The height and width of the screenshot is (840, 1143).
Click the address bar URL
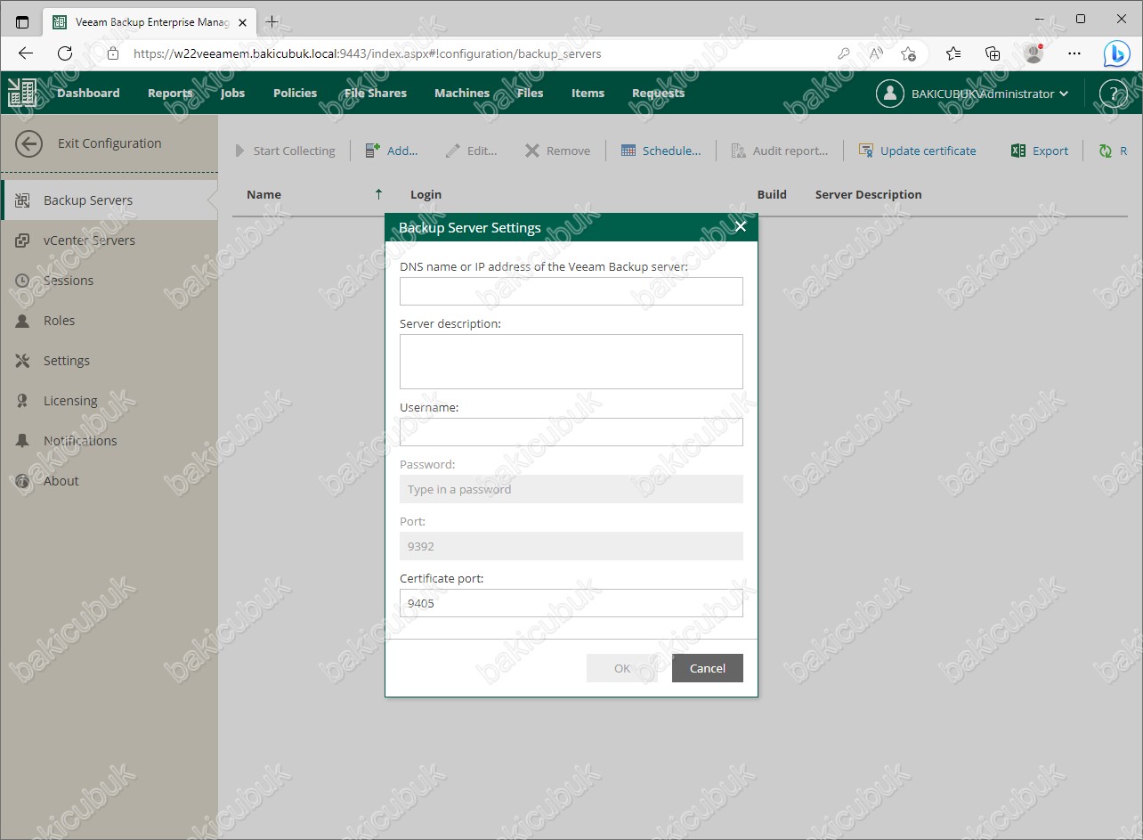coord(367,53)
